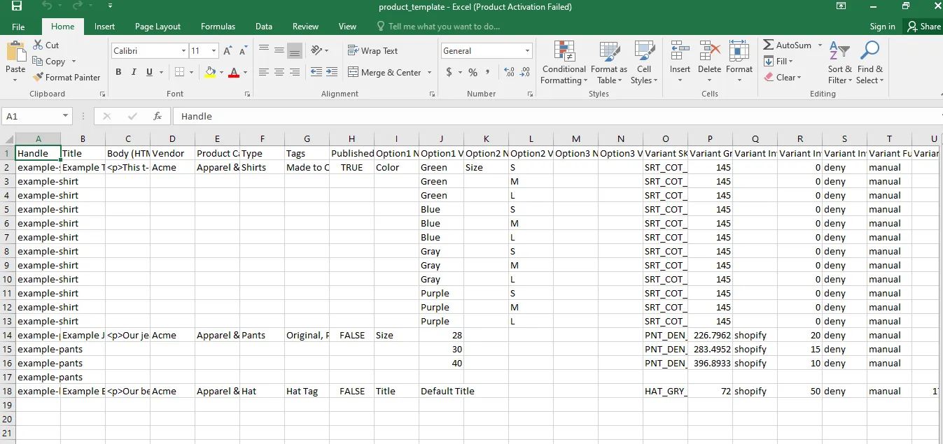Click the Insert Function fx icon
This screenshot has width=943, height=444.
coord(158,116)
